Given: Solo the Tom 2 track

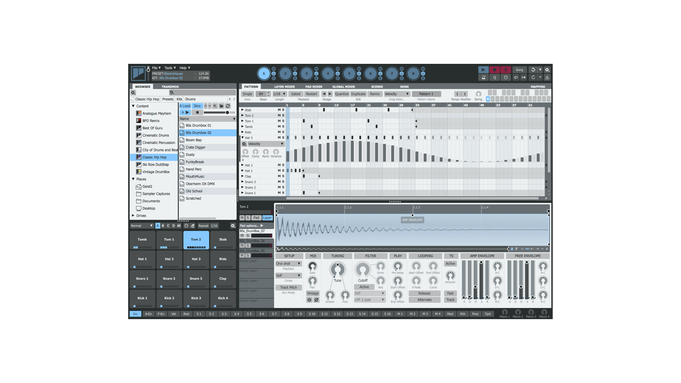Looking at the screenshot, I should [x=283, y=115].
